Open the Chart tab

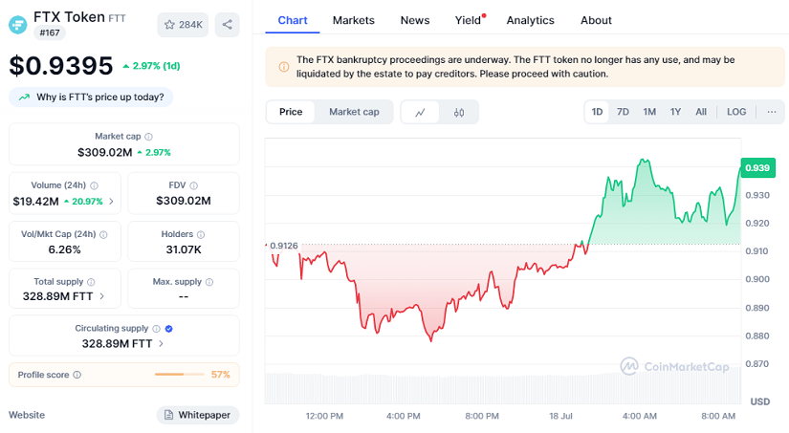click(293, 21)
